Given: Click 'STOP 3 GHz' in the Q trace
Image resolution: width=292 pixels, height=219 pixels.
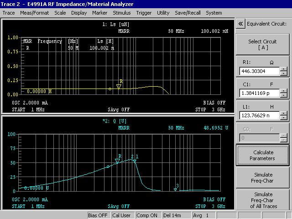Looking at the screenshot, I should coord(210,206).
